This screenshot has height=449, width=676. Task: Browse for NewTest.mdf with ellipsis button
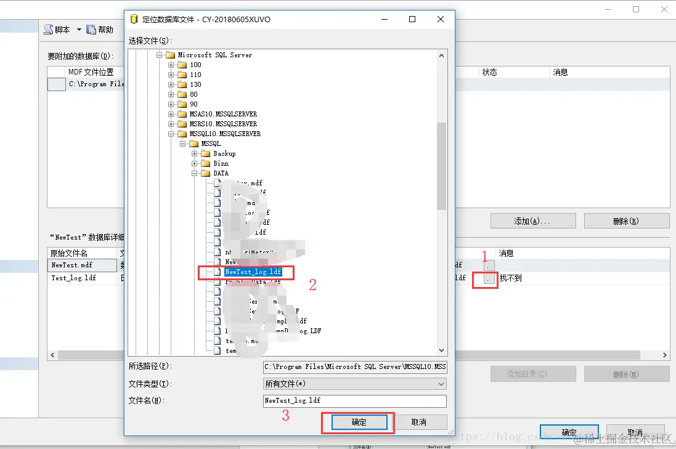(x=489, y=265)
